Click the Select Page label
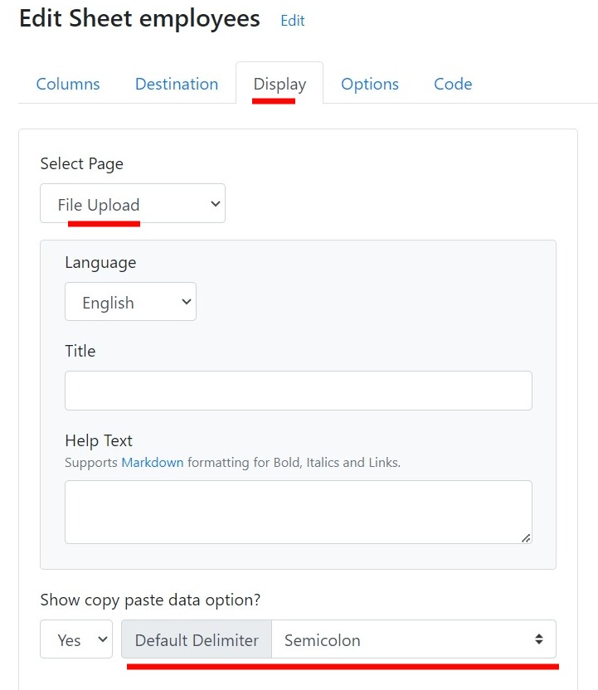 (82, 163)
